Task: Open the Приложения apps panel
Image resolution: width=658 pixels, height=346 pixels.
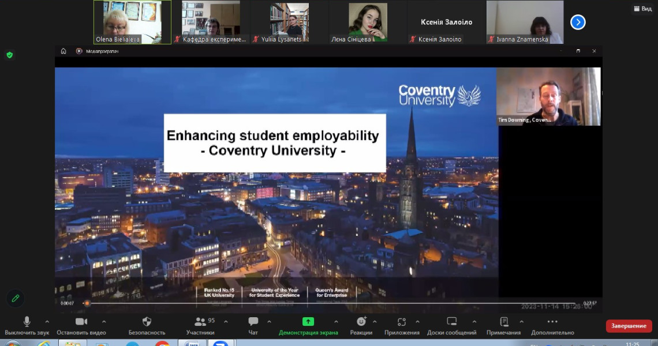Action: coord(402,326)
